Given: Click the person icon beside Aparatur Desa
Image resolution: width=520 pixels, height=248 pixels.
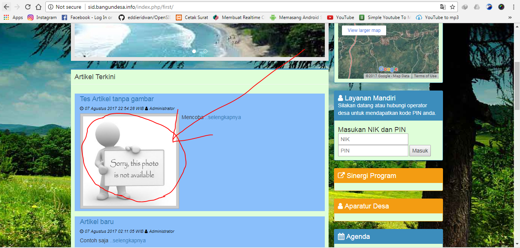Looking at the screenshot, I should click(x=340, y=206).
